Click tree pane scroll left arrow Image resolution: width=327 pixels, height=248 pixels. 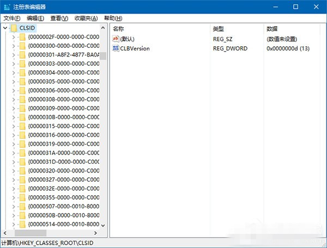pyautogui.click(x=5, y=233)
